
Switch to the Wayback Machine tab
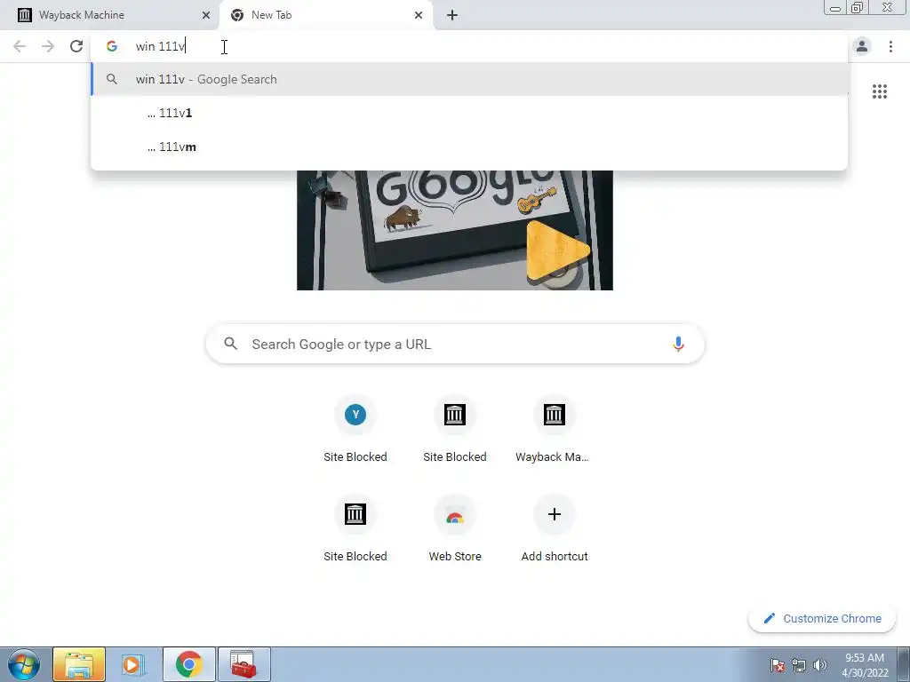[x=110, y=15]
